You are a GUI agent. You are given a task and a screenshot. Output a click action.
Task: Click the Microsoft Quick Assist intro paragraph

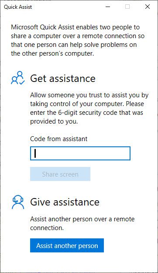(x=78, y=40)
